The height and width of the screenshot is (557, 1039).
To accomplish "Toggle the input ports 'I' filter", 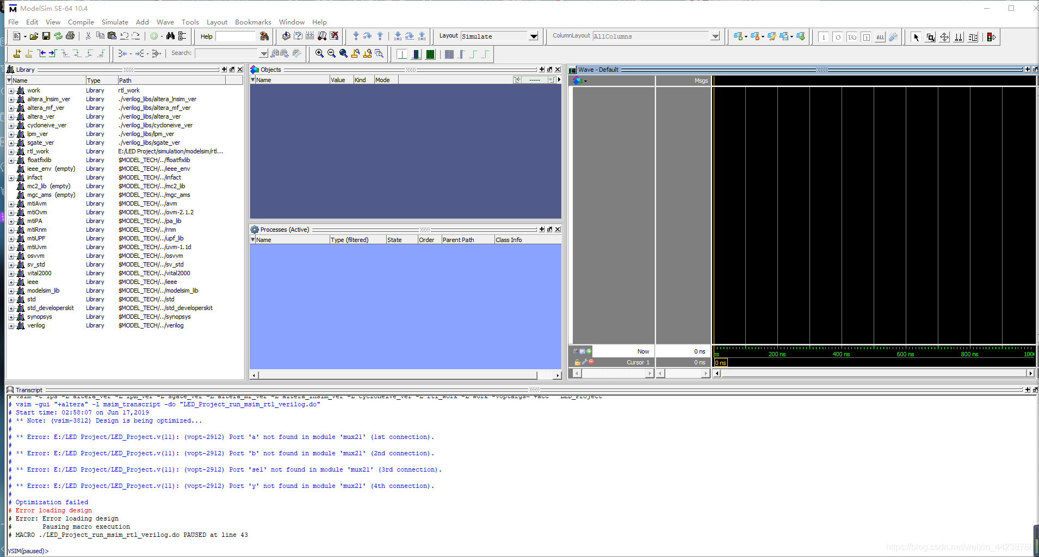I will [824, 37].
